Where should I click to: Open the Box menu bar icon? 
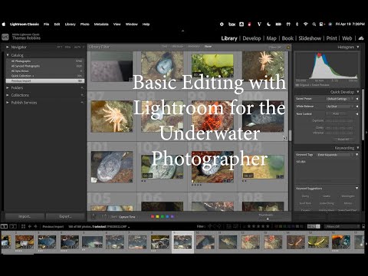pos(232,25)
